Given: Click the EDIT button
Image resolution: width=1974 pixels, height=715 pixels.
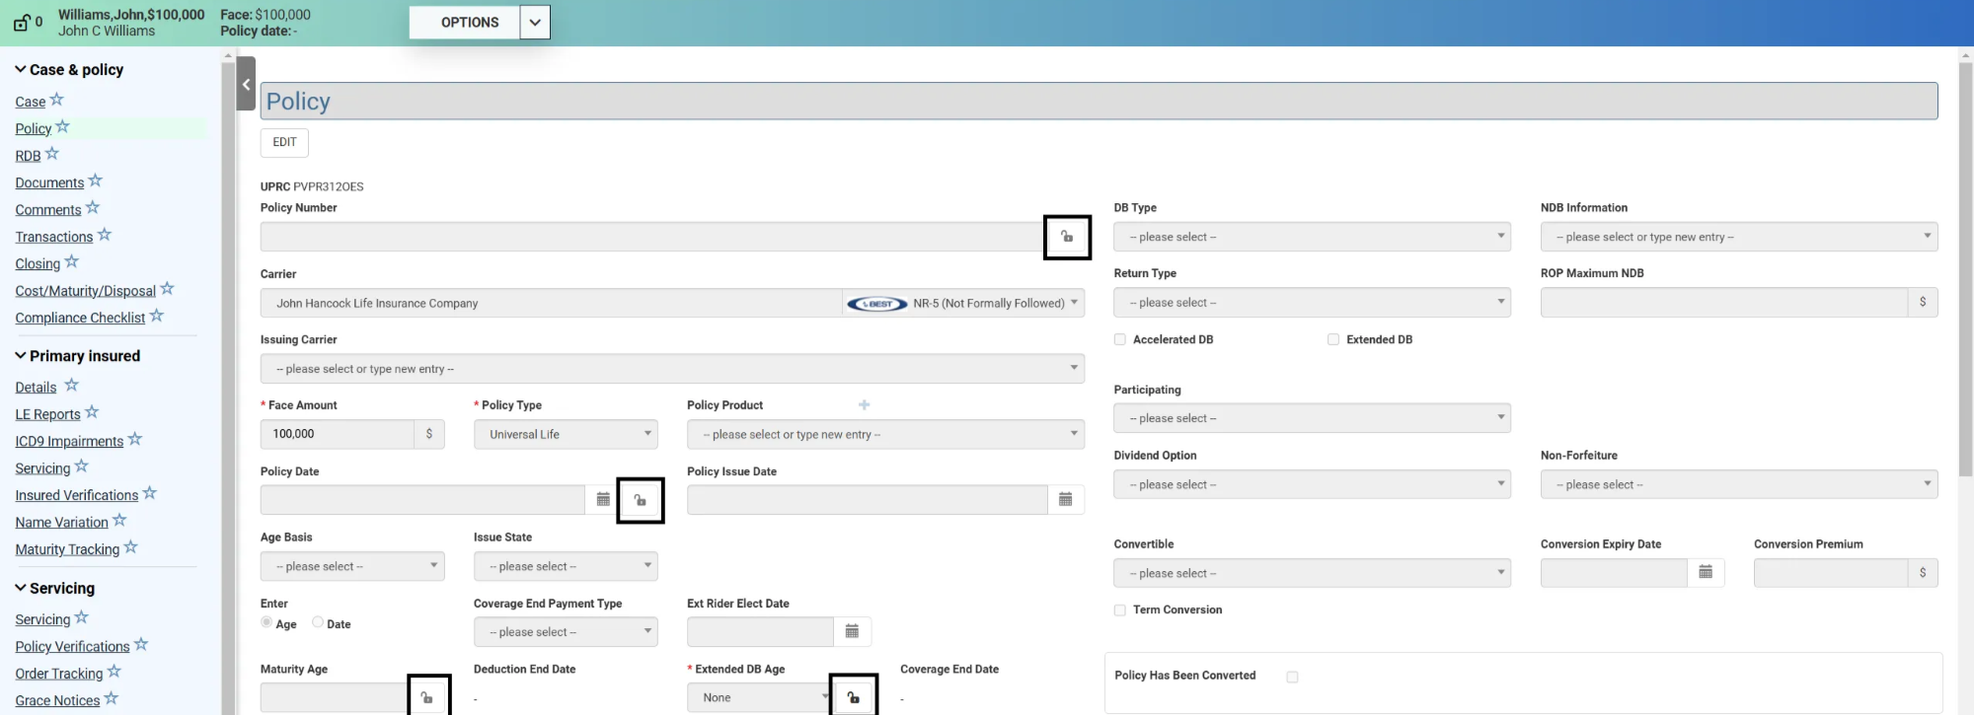Looking at the screenshot, I should (284, 142).
